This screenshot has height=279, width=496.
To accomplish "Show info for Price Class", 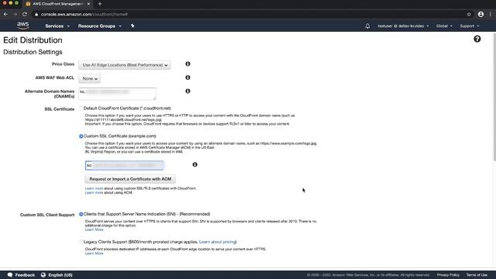I will click(x=188, y=64).
